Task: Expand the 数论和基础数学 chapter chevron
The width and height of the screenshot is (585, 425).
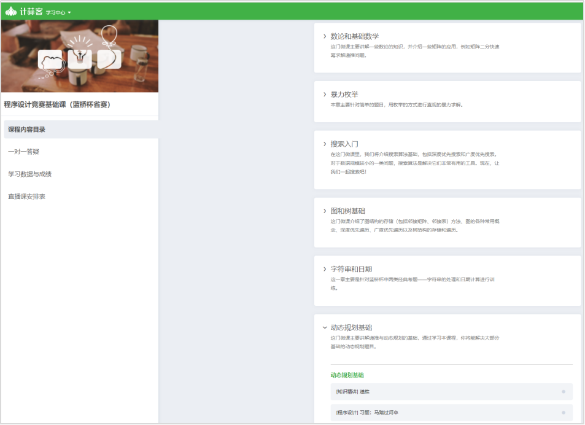Action: tap(325, 36)
